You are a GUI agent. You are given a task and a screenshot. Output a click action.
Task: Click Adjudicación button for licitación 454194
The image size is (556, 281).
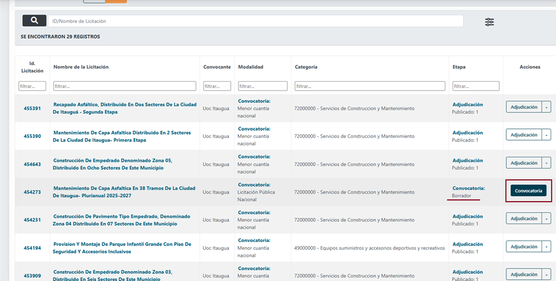(523, 246)
